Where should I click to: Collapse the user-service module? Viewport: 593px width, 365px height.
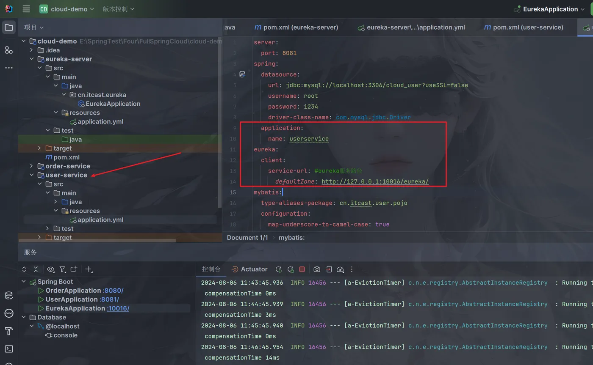(31, 175)
